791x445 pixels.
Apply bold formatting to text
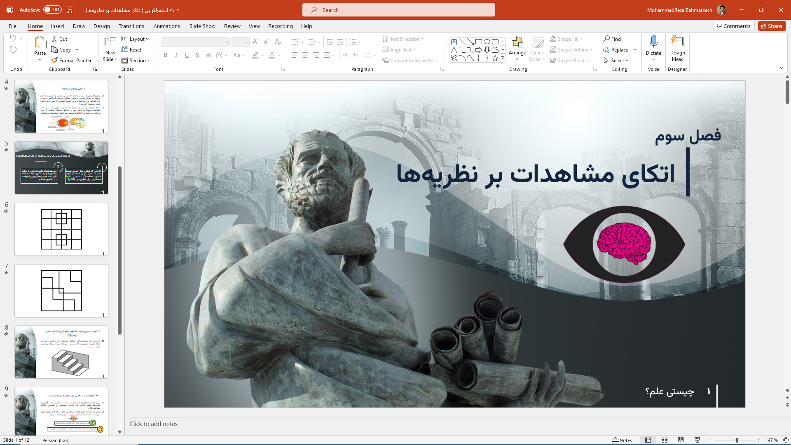pos(166,55)
